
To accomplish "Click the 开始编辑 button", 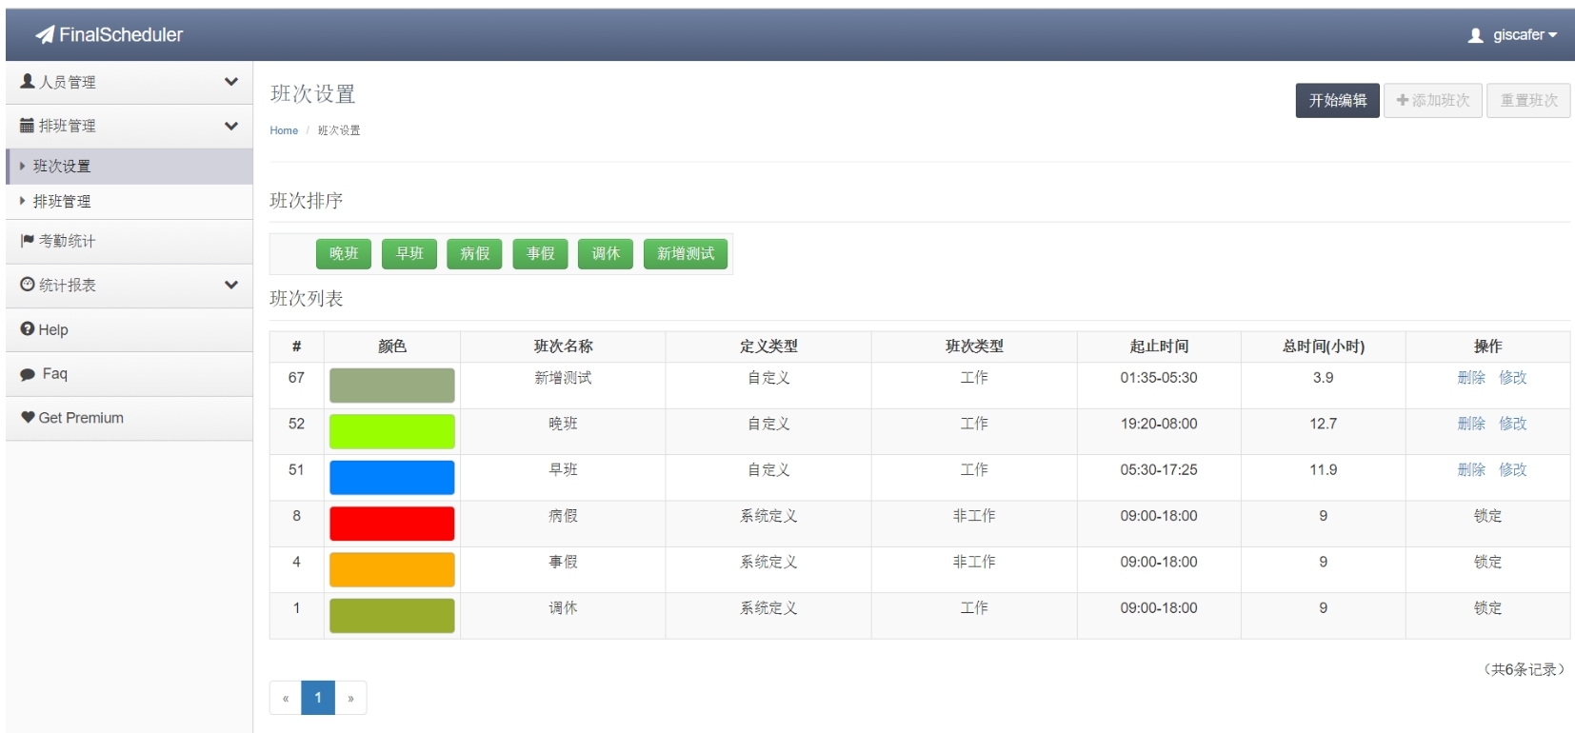I will click(x=1337, y=100).
